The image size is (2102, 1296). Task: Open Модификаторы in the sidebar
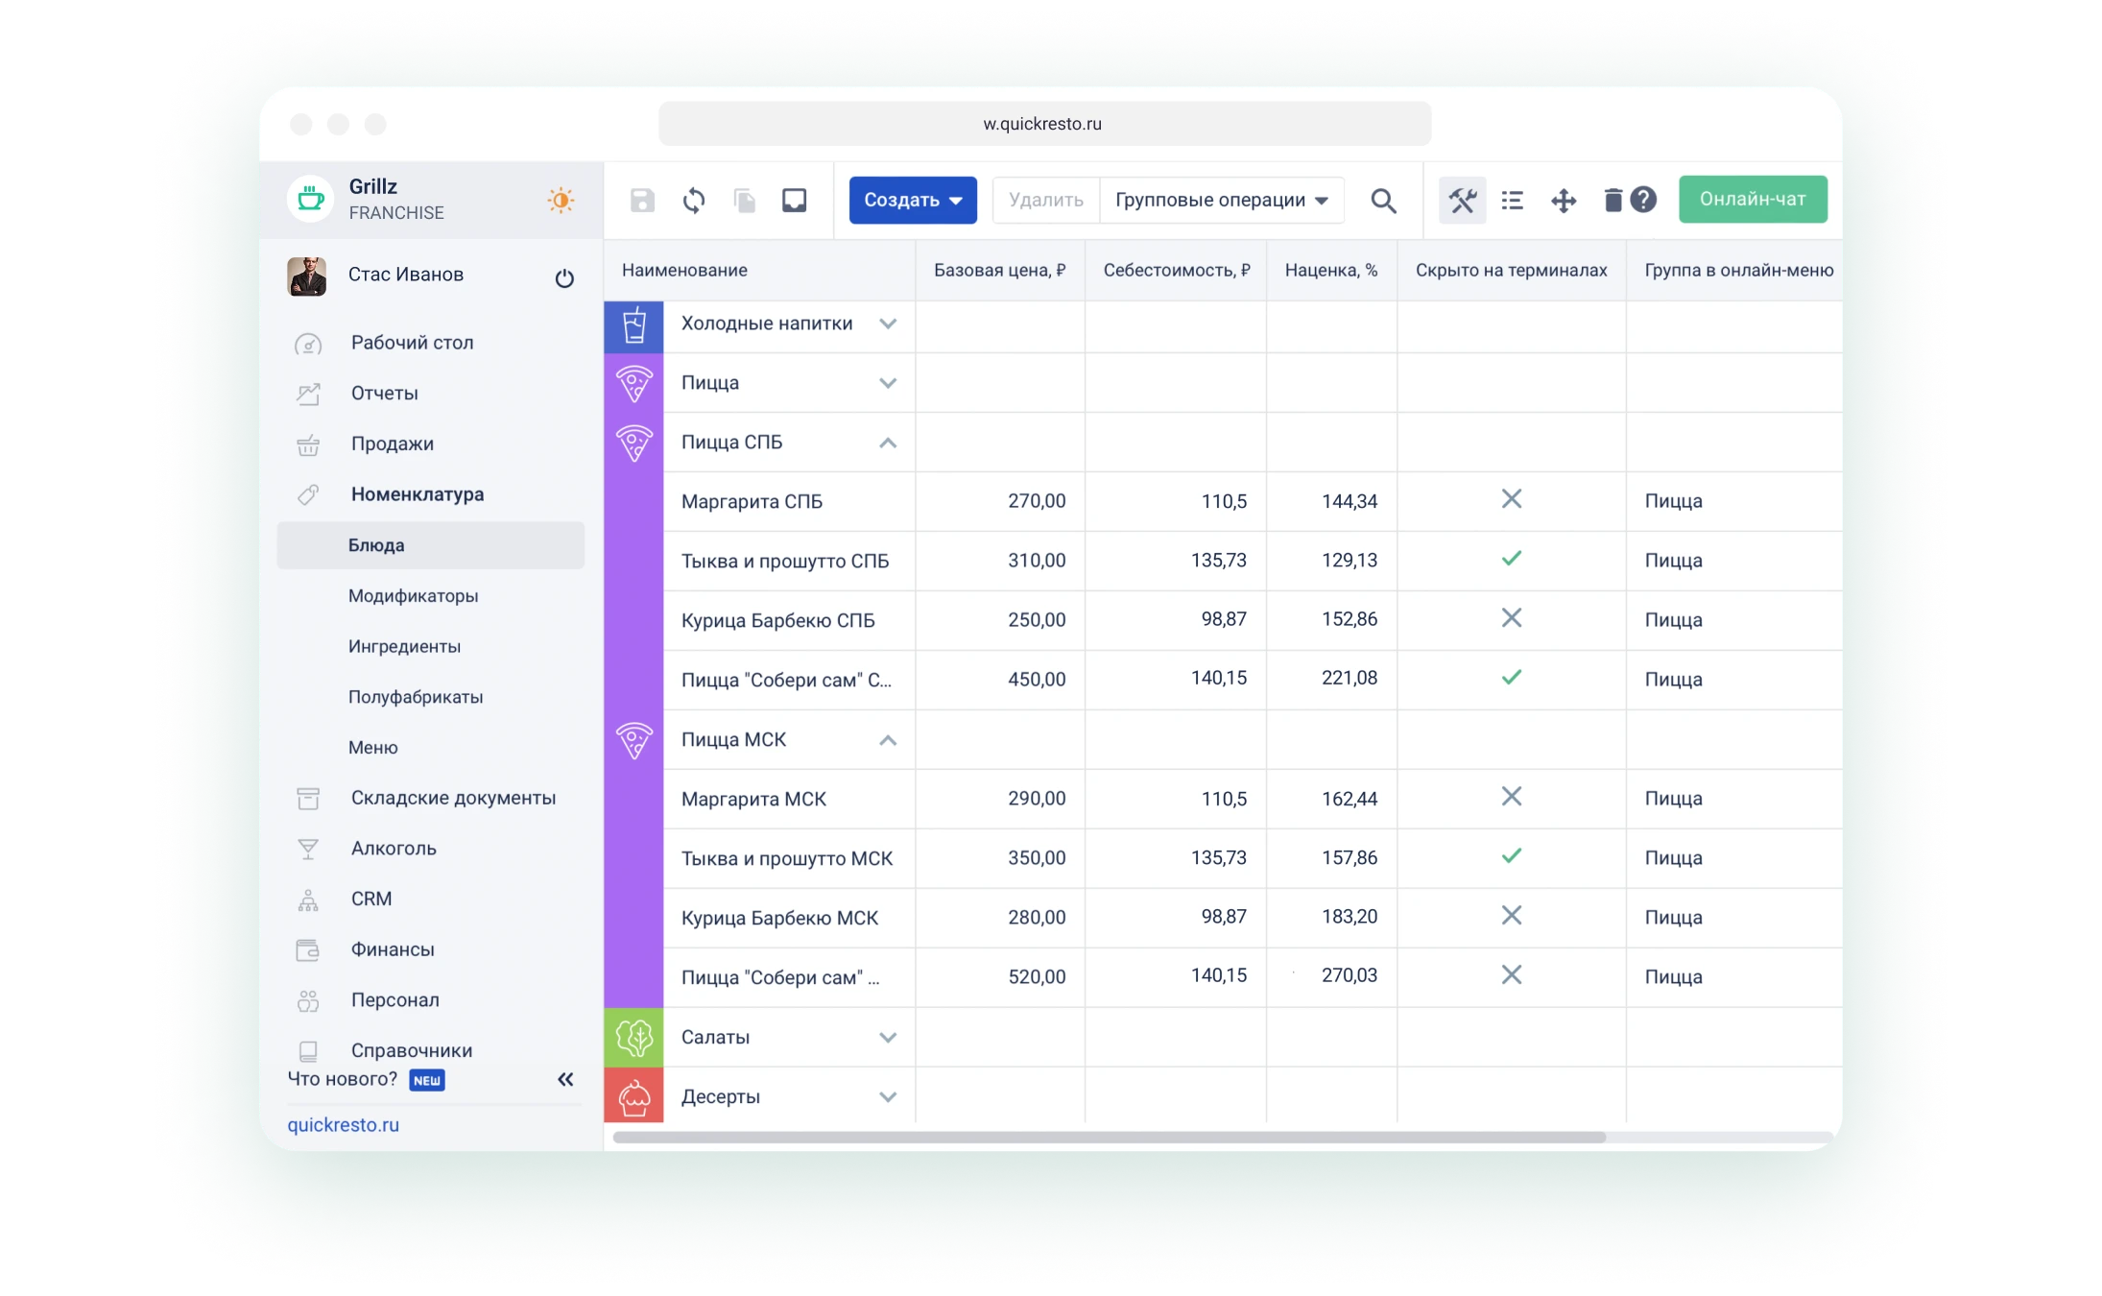[413, 596]
